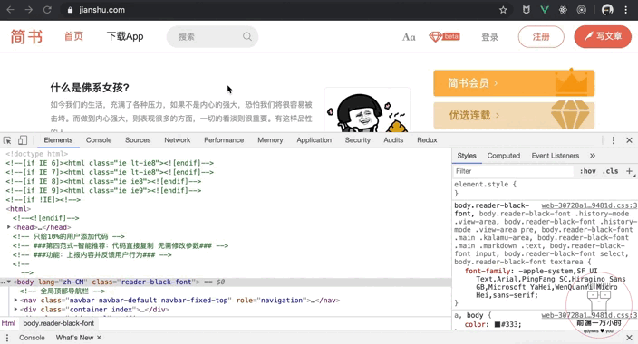Click the 简书 logo
The image size is (638, 344).
tap(26, 36)
